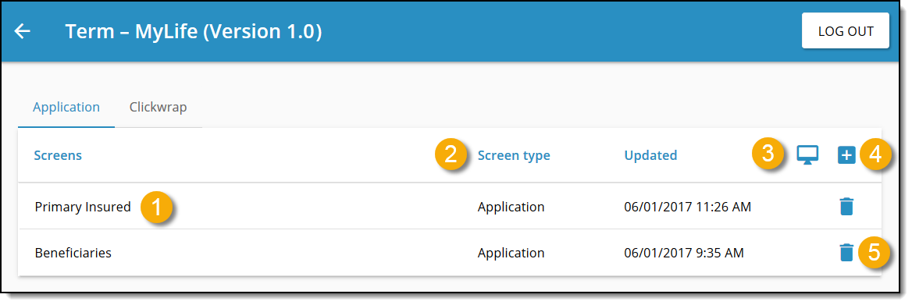Viewport: 912px width, 305px height.
Task: Delete the Primary Insured screen
Action: click(846, 206)
